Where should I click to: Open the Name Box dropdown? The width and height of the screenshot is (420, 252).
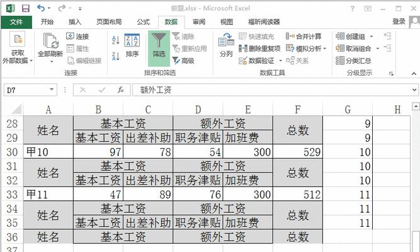[52, 89]
